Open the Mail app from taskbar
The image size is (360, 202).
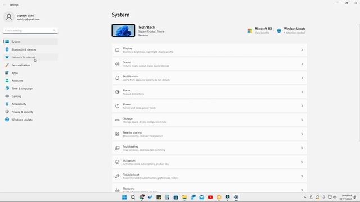click(201, 197)
